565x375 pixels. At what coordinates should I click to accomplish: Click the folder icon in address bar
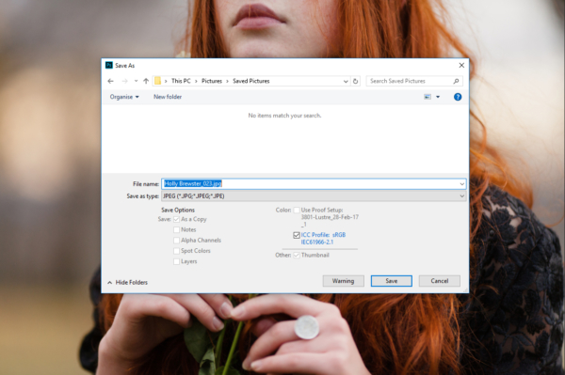coord(158,81)
